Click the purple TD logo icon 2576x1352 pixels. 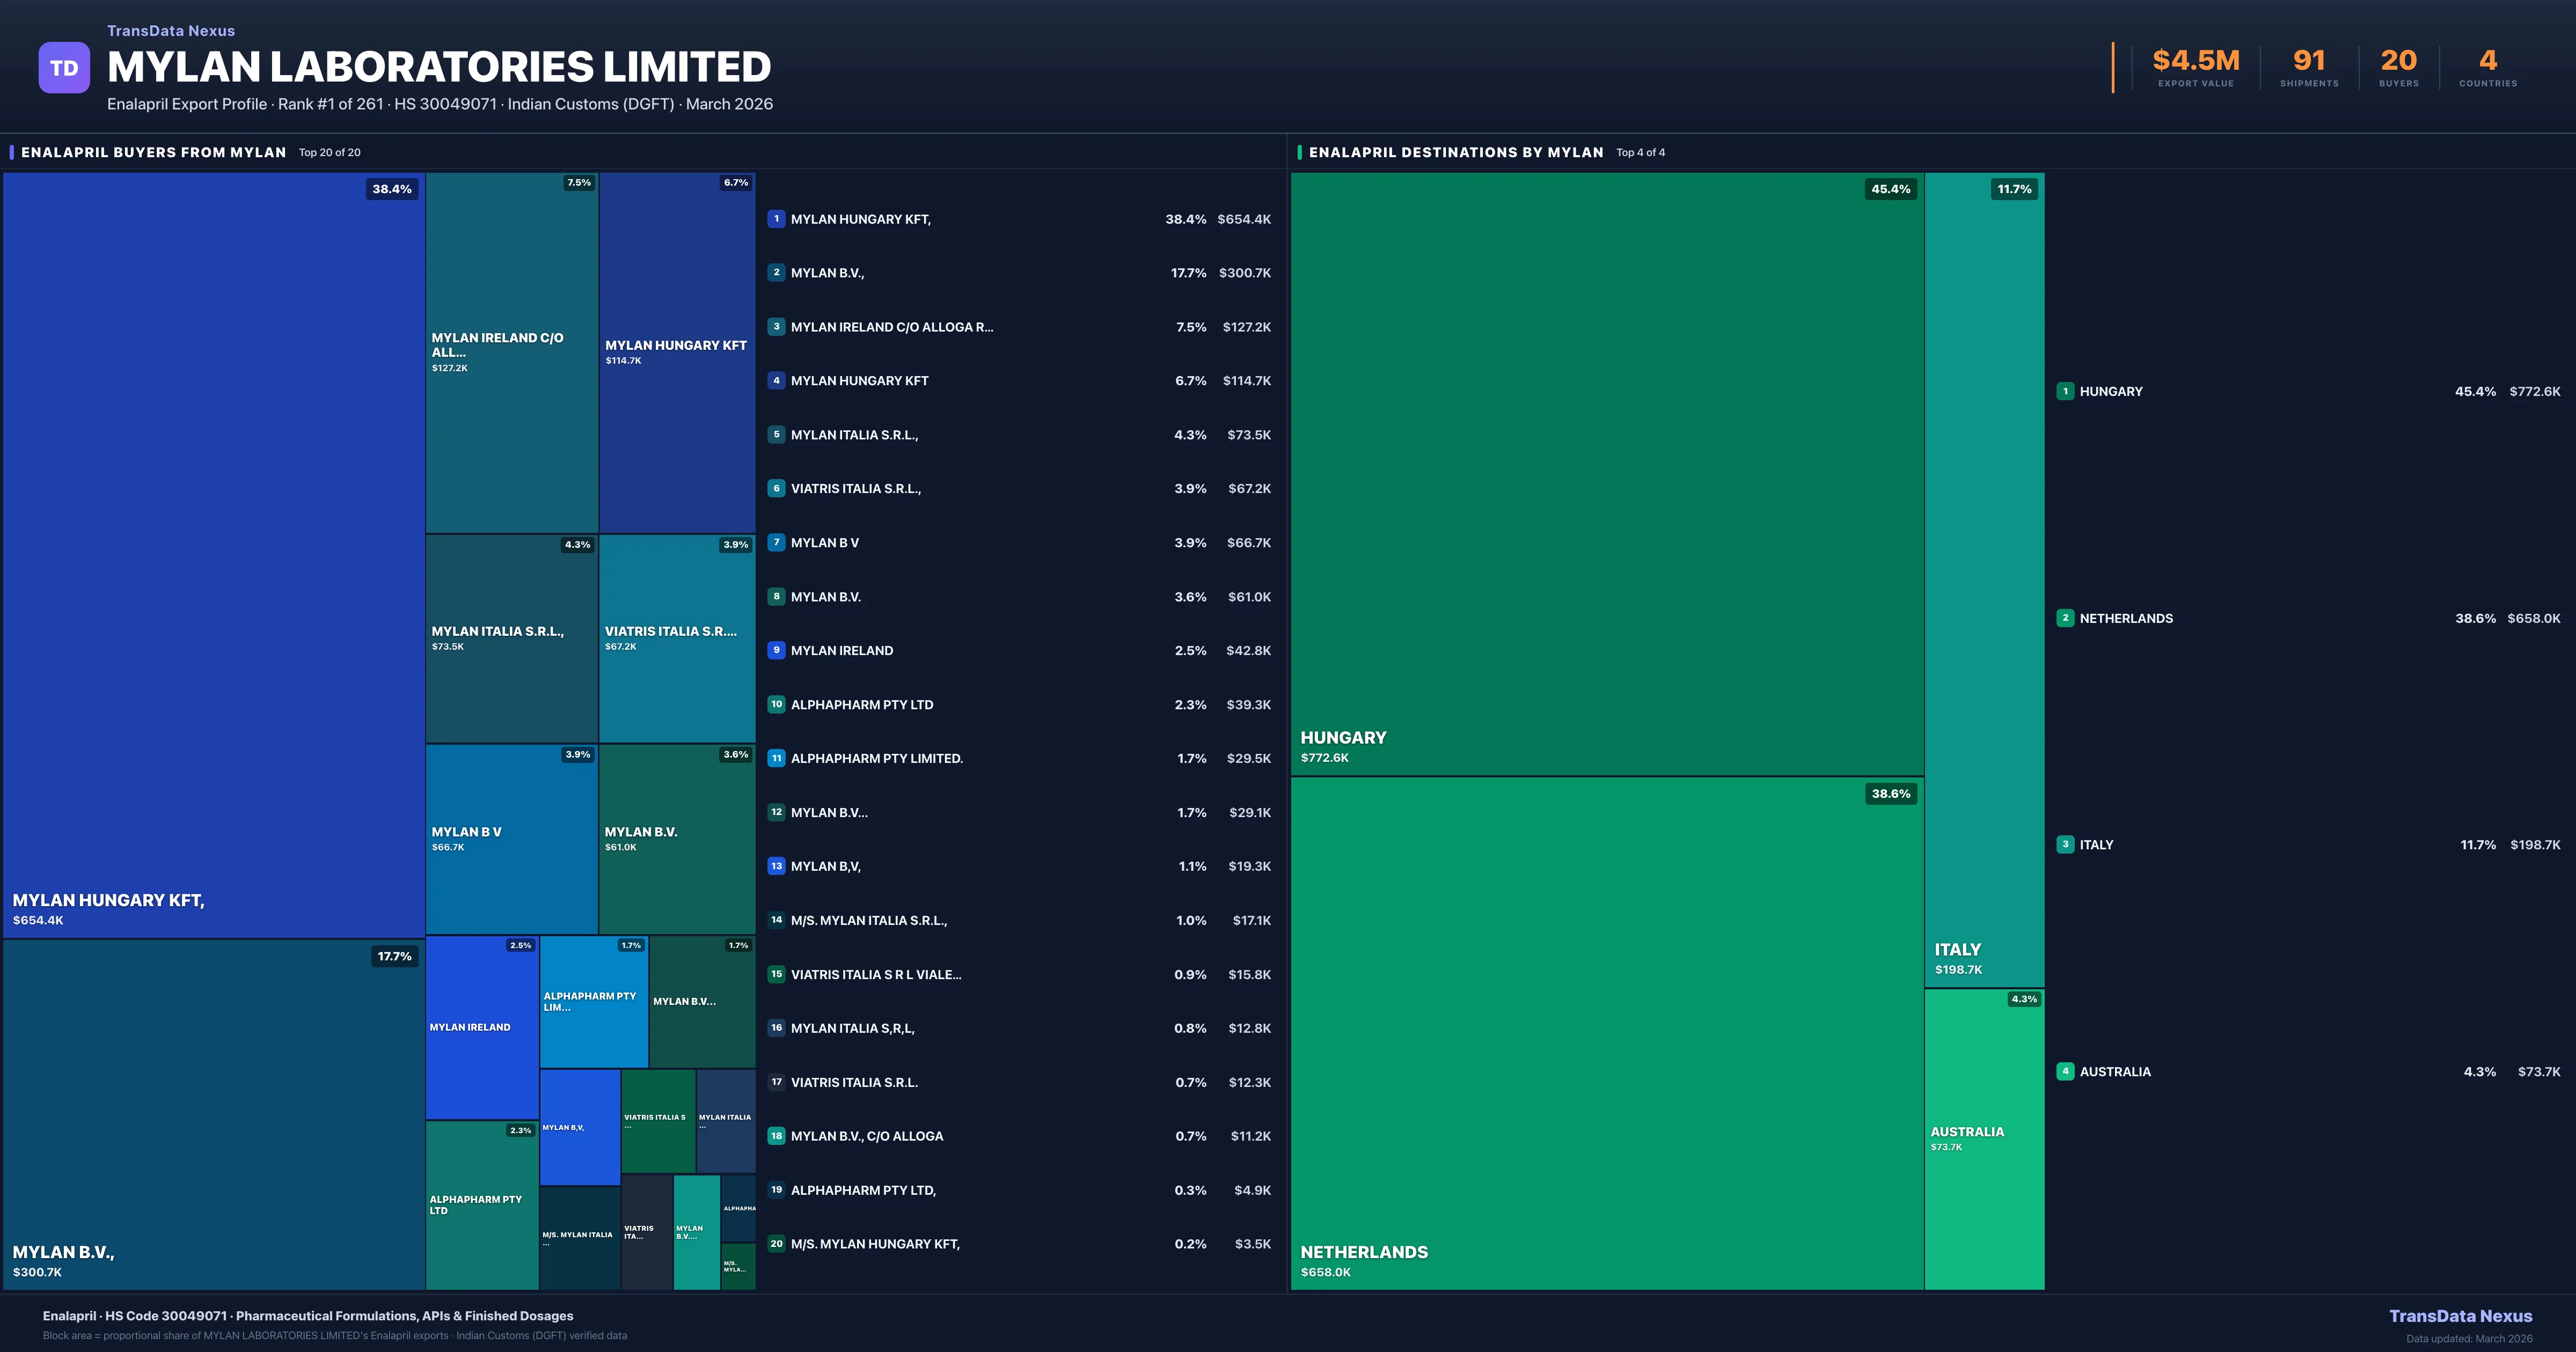64,68
